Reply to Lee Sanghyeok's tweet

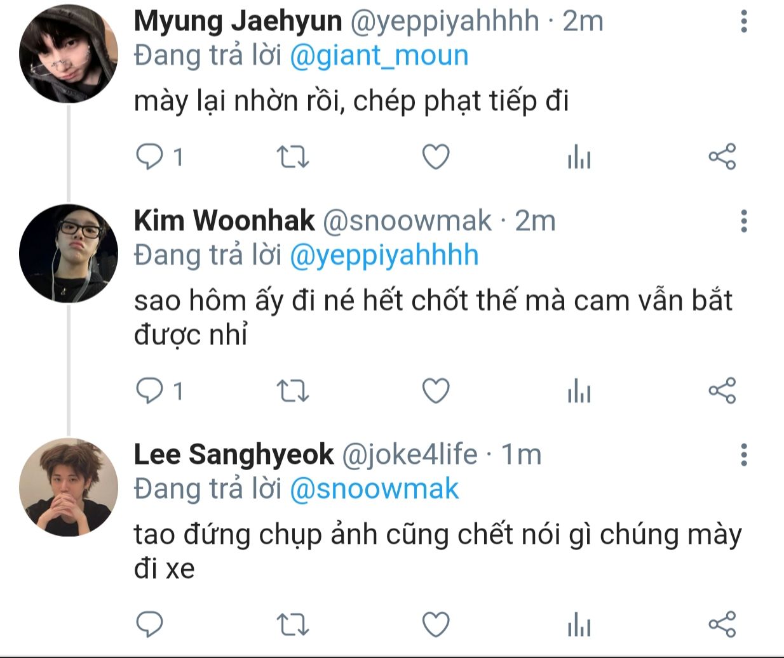click(150, 624)
